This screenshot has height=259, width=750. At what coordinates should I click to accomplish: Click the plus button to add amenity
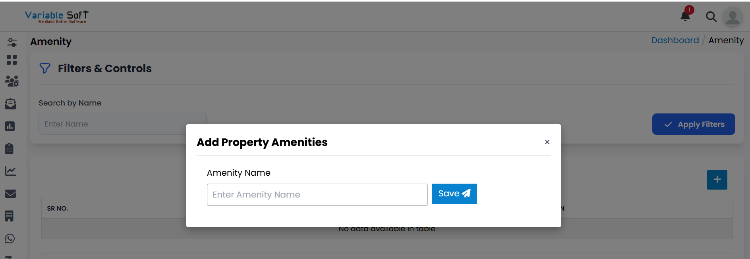(717, 180)
